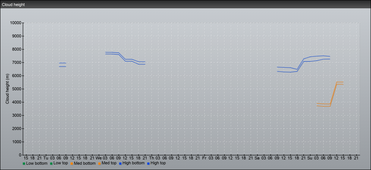Select the 1000 y-axis label
Screen dimensions: 371x170
click(x=17, y=142)
